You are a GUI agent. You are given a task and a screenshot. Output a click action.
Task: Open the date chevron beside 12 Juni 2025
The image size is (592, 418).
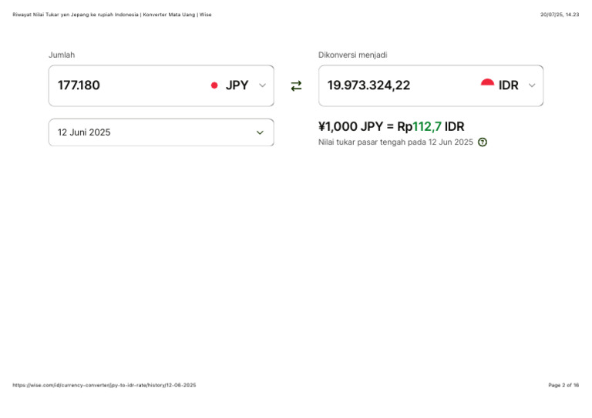(260, 132)
